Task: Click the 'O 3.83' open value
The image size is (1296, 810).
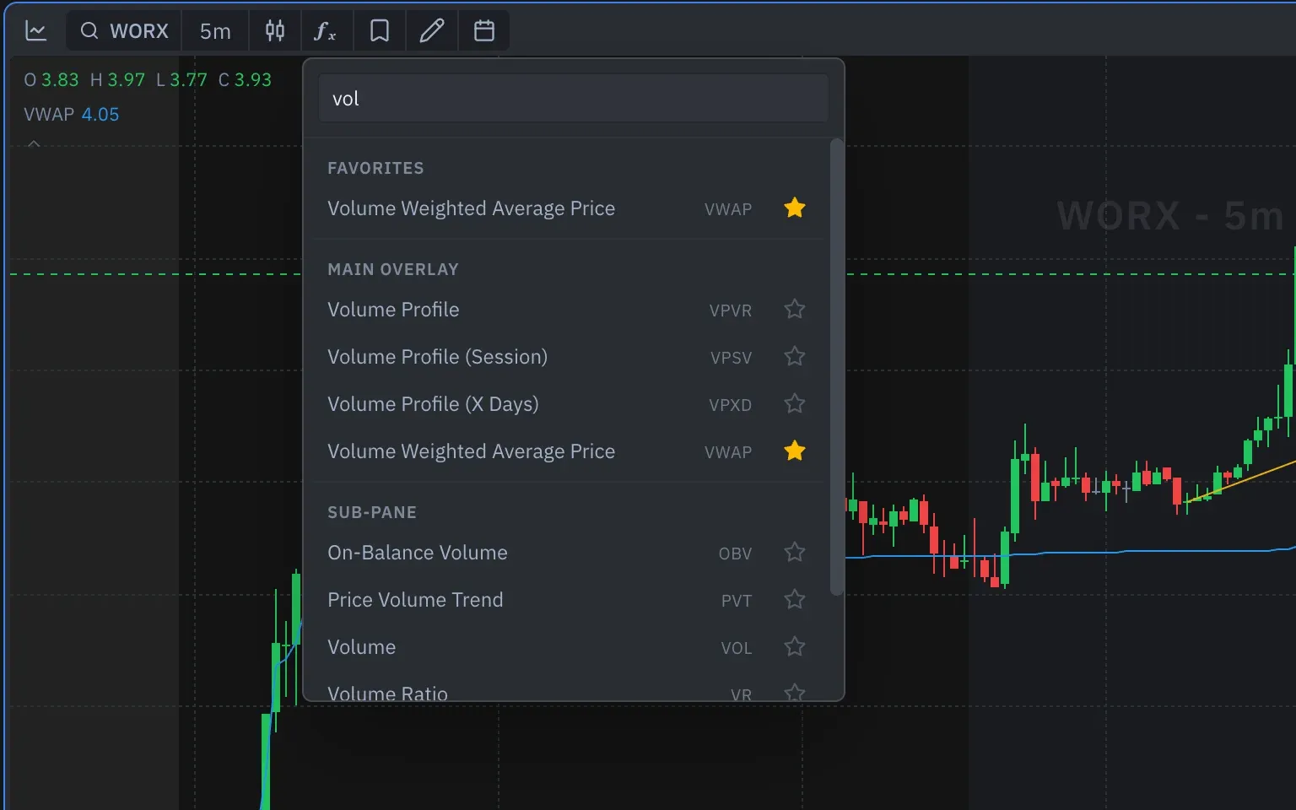Action: coord(51,80)
